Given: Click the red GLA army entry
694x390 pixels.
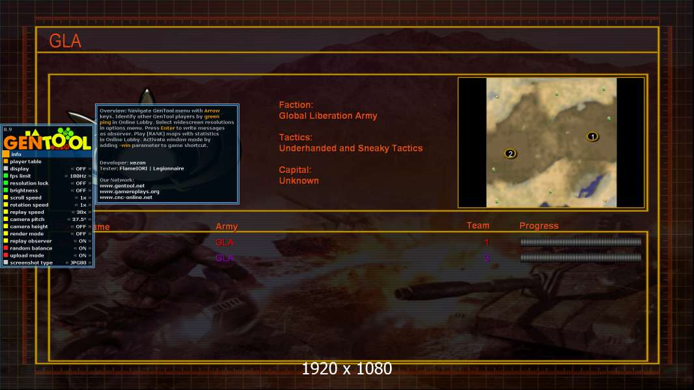Looking at the screenshot, I should 225,242.
